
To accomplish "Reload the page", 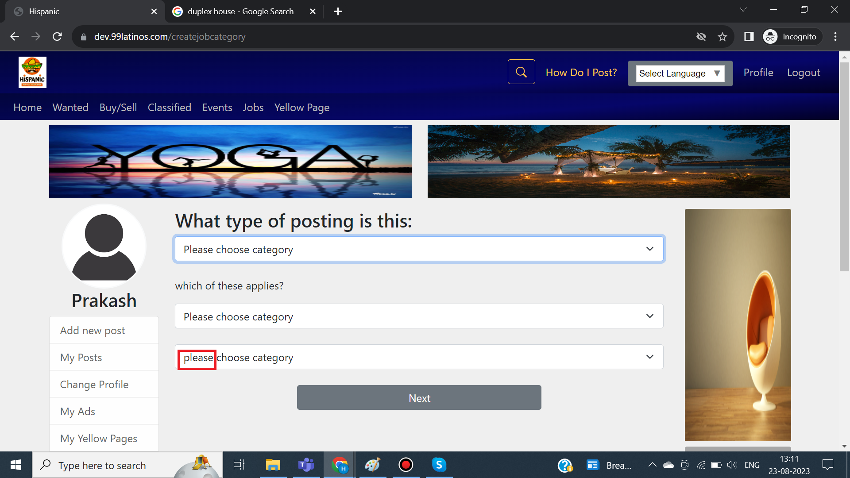I will click(57, 37).
